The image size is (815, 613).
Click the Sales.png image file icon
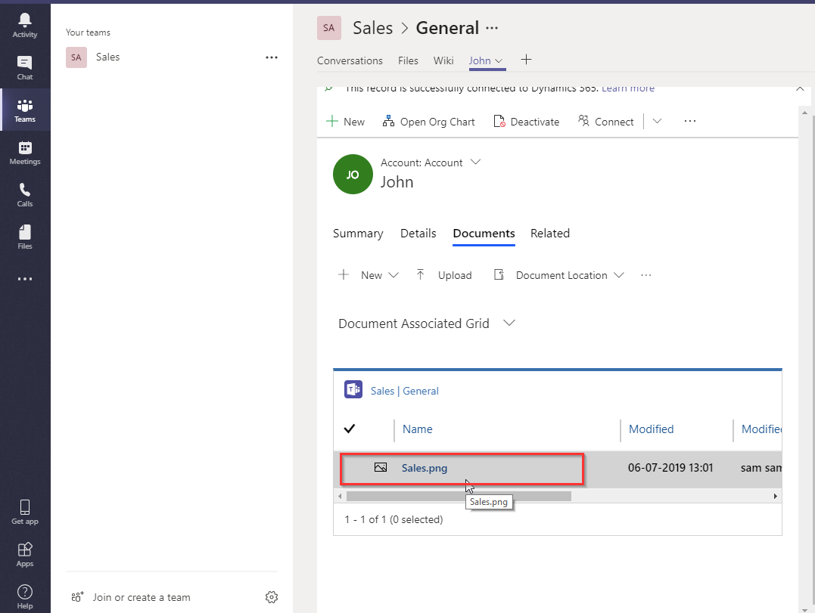click(x=381, y=467)
